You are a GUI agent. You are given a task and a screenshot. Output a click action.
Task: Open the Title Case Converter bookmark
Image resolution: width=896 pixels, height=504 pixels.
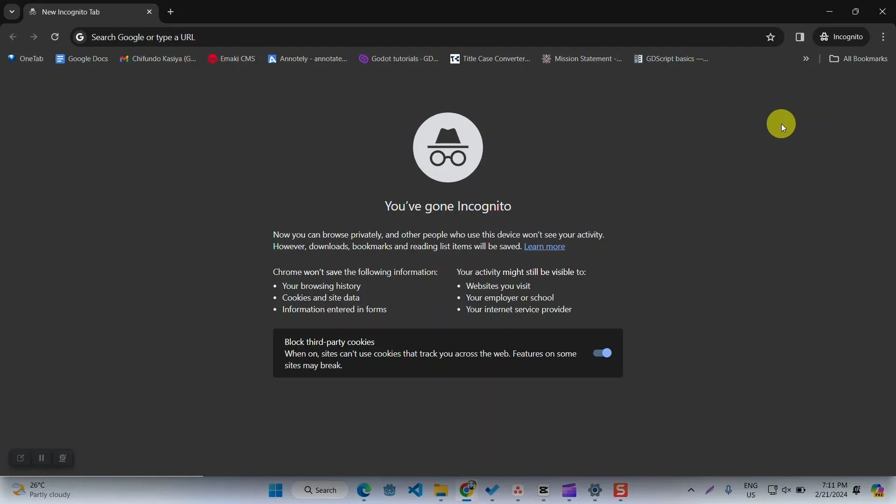(x=490, y=59)
